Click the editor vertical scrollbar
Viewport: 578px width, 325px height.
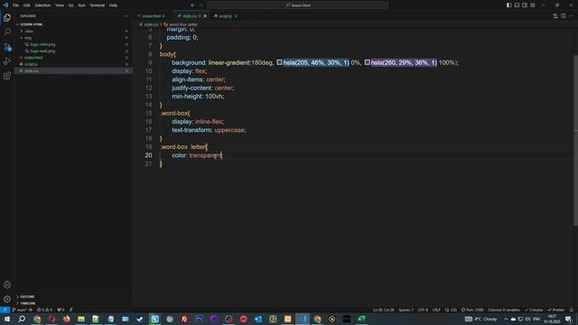click(x=575, y=140)
